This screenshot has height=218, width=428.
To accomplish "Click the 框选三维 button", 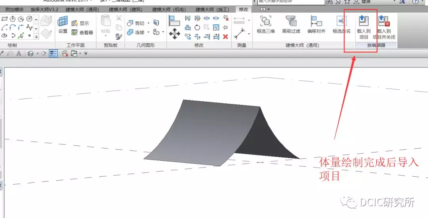I will pos(266,25).
